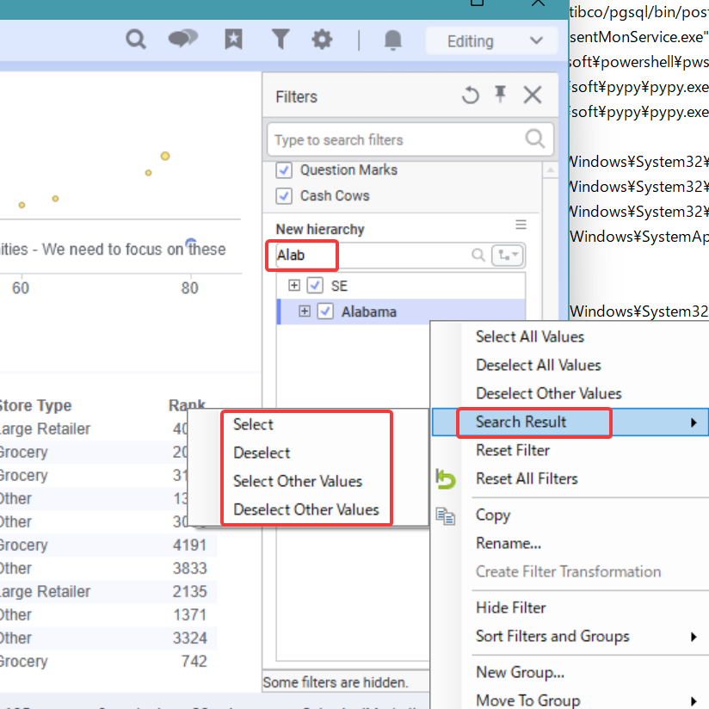This screenshot has height=709, width=709.
Task: Toggle the SE checkbox
Action: (315, 286)
